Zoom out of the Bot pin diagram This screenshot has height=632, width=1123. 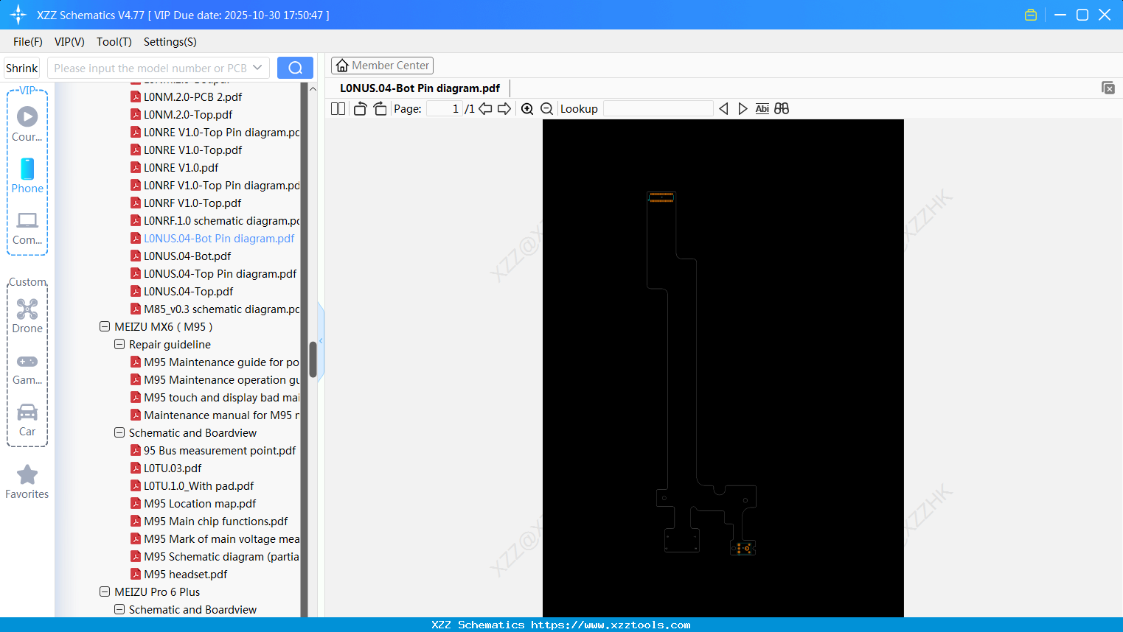tap(546, 108)
